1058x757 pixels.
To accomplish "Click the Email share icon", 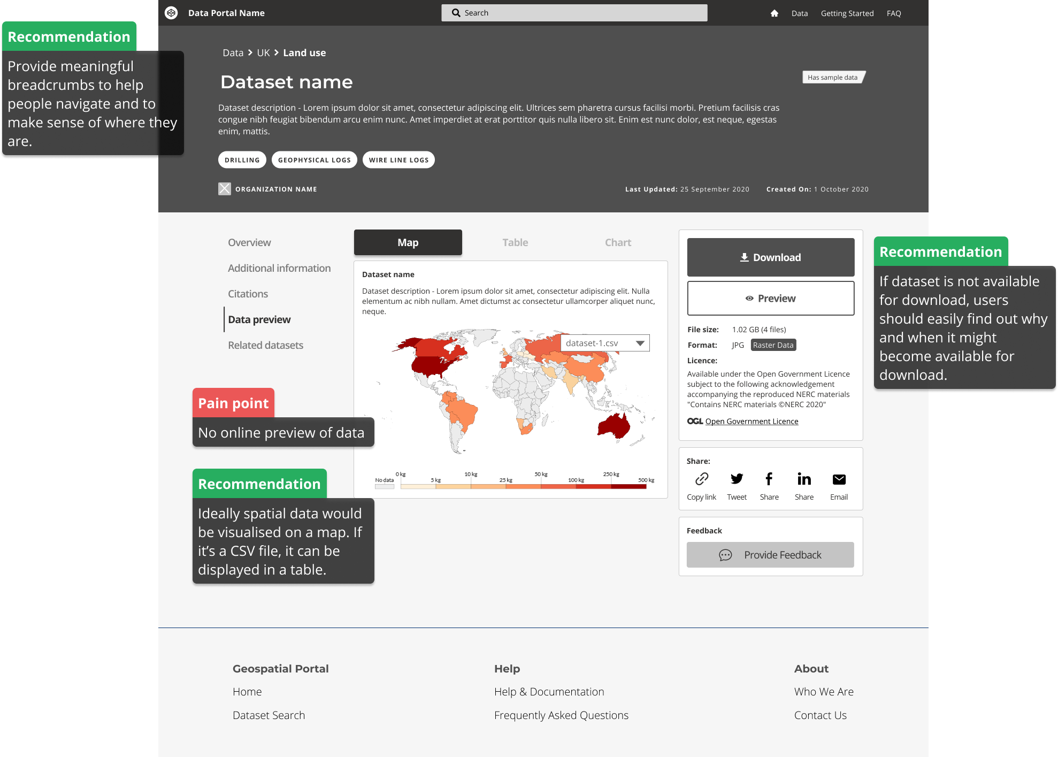I will tap(839, 479).
